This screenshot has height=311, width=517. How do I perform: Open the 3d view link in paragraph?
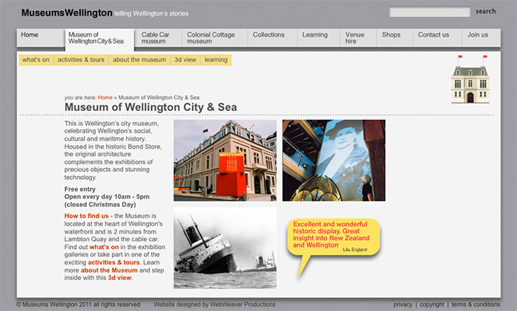tap(119, 278)
